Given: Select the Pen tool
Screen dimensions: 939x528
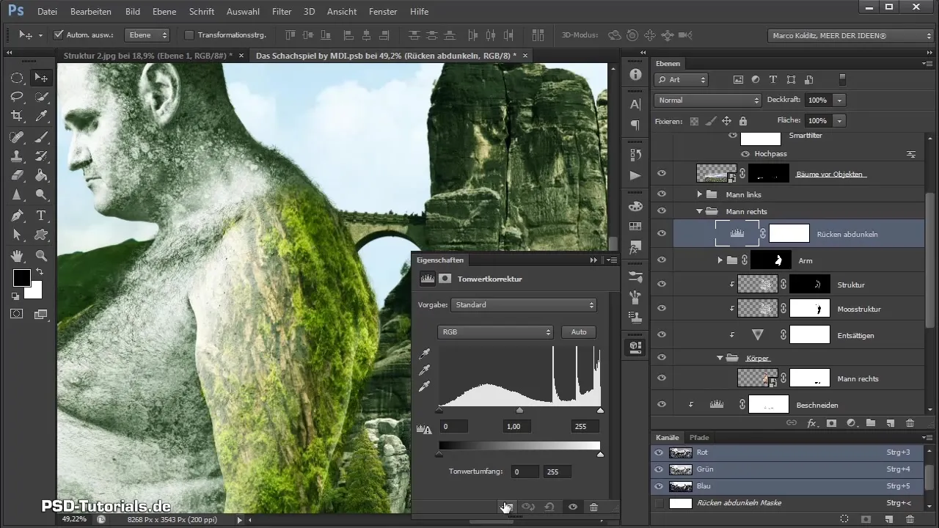Looking at the screenshot, I should [x=16, y=216].
